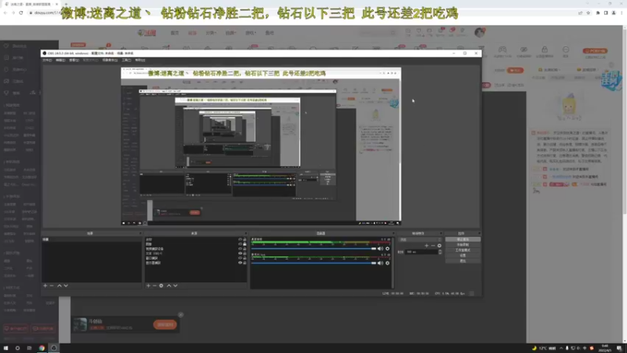Open the OBS File menu
This screenshot has height=353, width=627.
(x=47, y=60)
